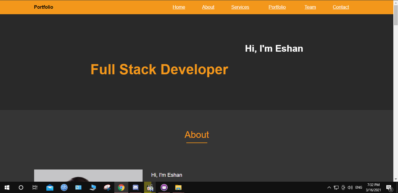Toggle the network status flyout

click(336, 187)
